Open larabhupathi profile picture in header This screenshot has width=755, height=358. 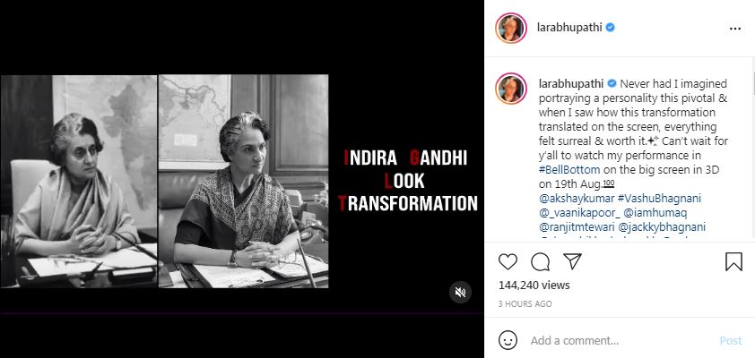click(511, 29)
